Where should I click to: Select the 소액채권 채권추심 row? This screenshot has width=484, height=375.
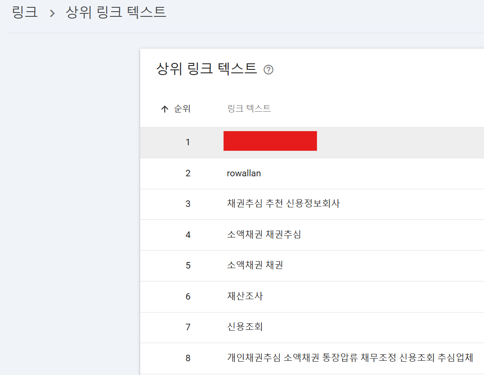point(312,235)
